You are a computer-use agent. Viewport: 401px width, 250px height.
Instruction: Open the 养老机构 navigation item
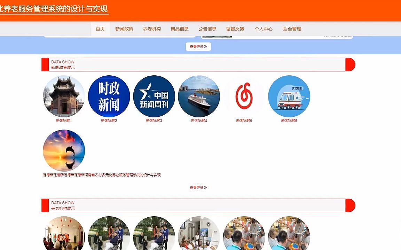[x=152, y=29]
